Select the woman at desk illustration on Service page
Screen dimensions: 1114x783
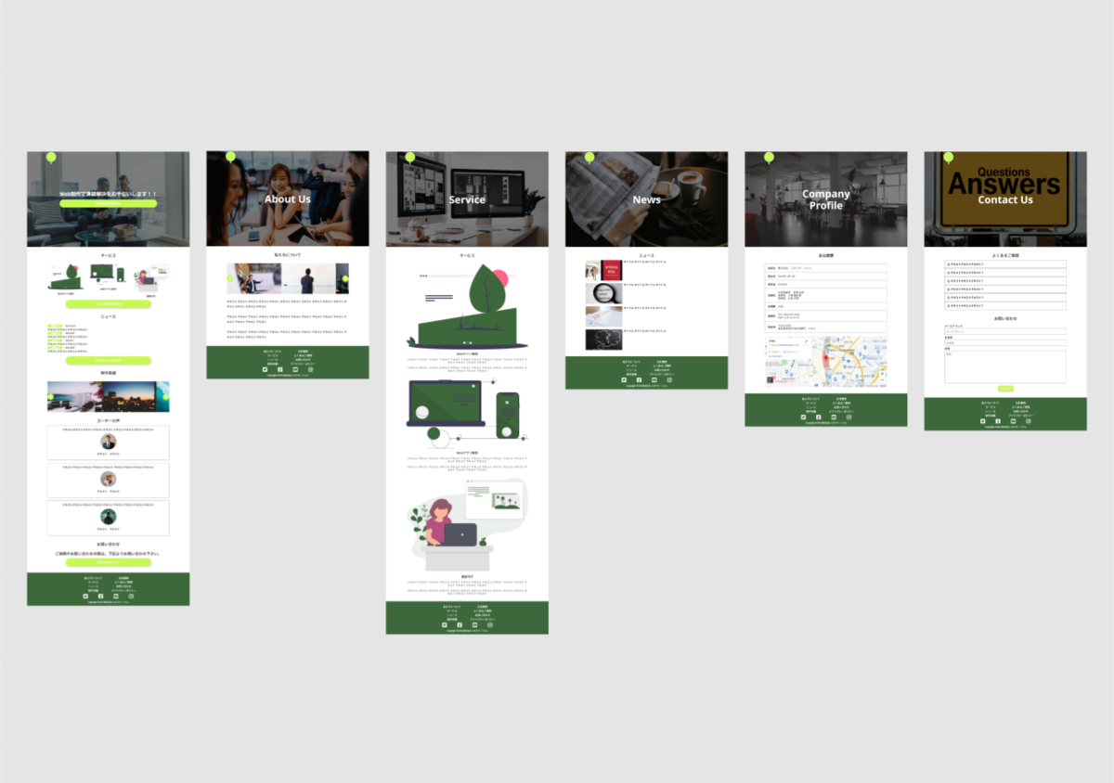coord(467,526)
